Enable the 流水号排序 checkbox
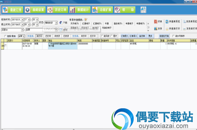197x130 pixels. (x=173, y=36)
